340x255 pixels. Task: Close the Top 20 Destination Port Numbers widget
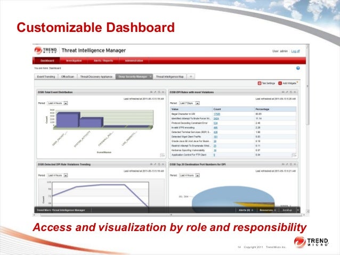(295, 164)
